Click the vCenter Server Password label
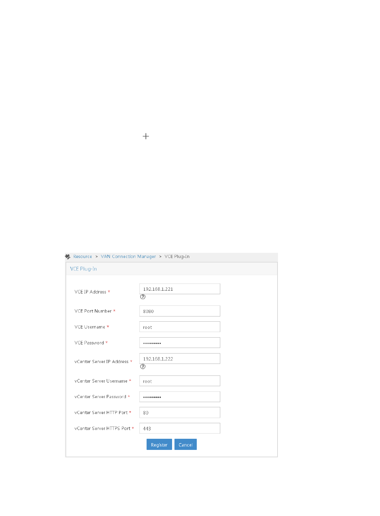Screen dimensions: 380x516 100,397
